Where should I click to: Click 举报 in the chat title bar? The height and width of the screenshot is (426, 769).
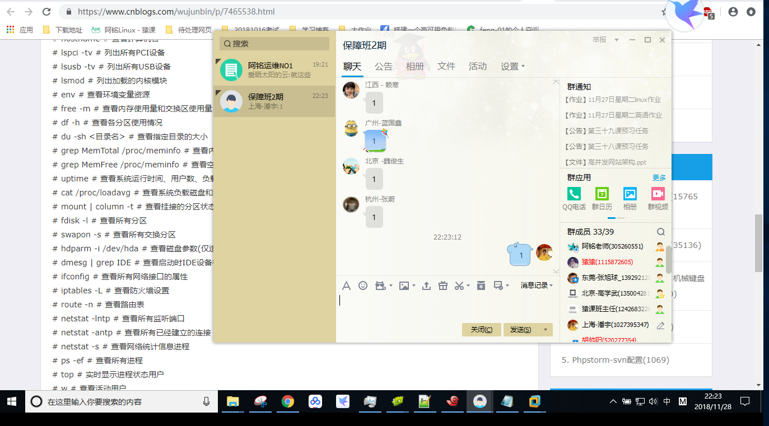click(x=600, y=40)
